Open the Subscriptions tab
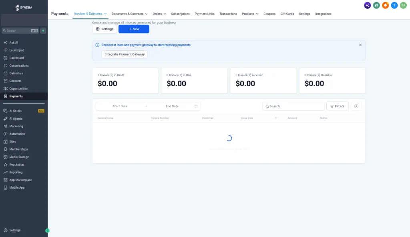The height and width of the screenshot is (237, 410). click(180, 14)
